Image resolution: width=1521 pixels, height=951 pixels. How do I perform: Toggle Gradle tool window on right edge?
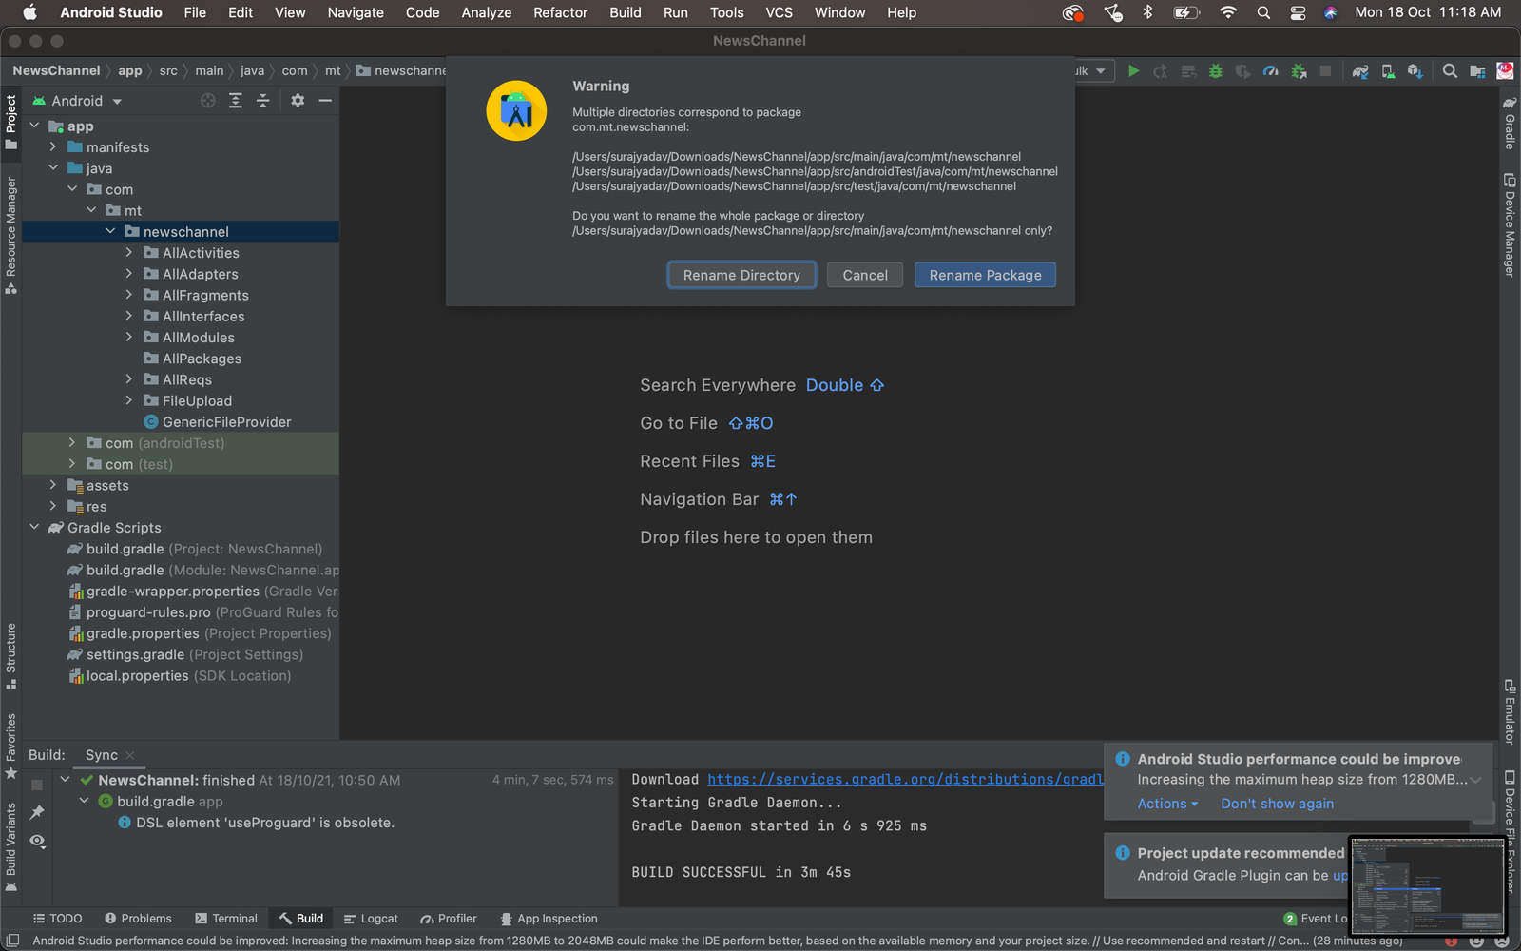tap(1510, 122)
